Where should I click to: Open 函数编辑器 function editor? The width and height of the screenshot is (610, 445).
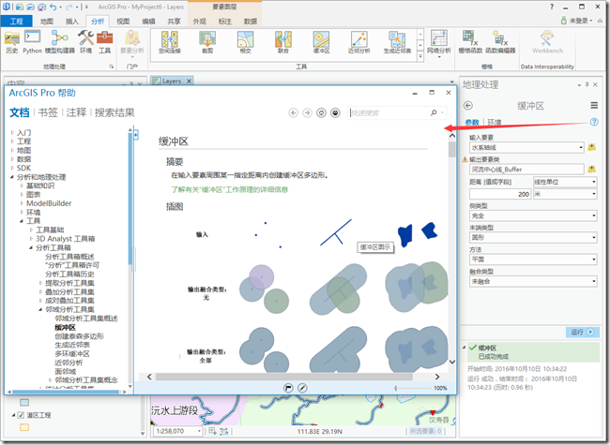click(x=500, y=42)
